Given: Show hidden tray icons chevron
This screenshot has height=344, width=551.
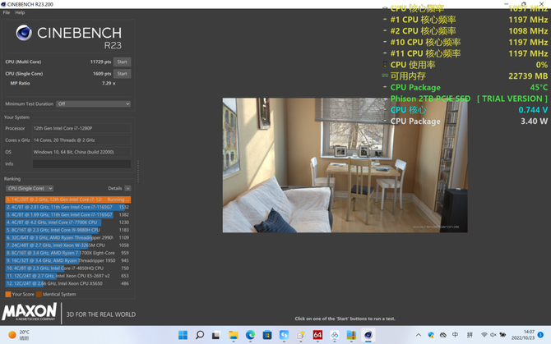Looking at the screenshot, I should 419,335.
